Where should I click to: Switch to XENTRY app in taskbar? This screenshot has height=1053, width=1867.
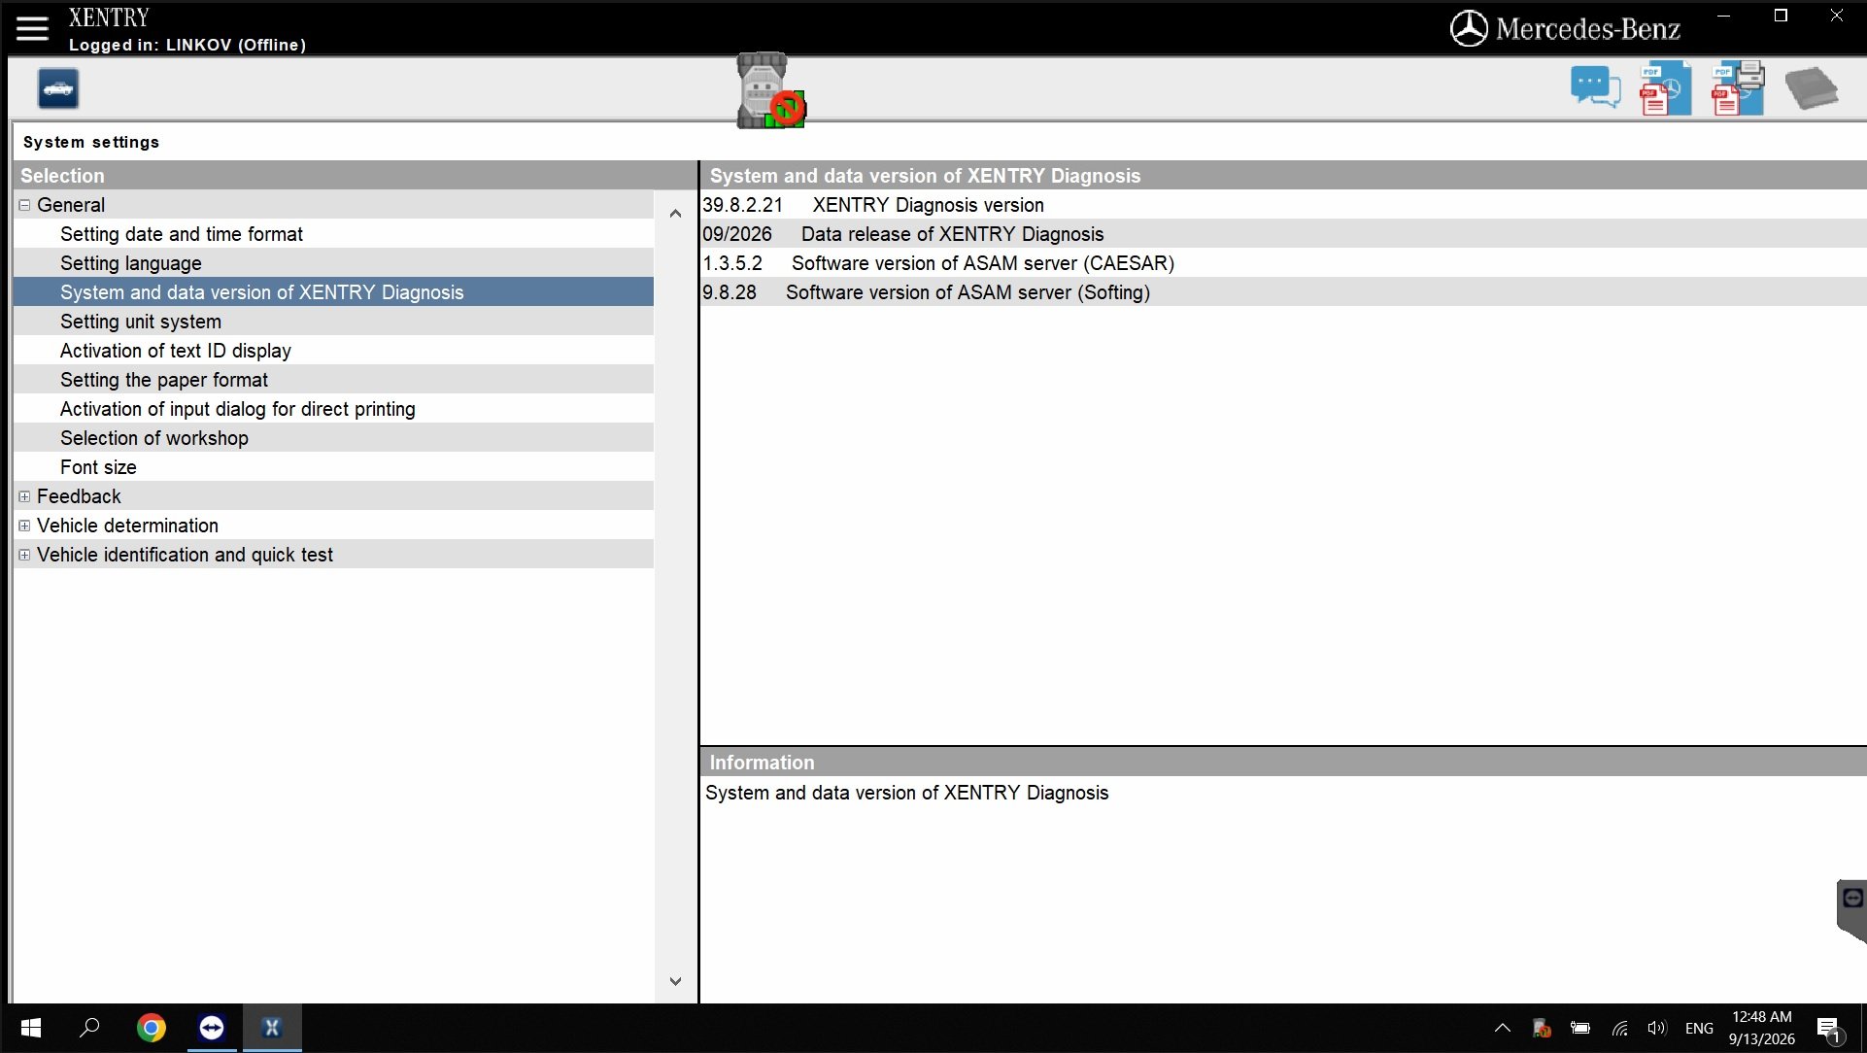coord(272,1028)
